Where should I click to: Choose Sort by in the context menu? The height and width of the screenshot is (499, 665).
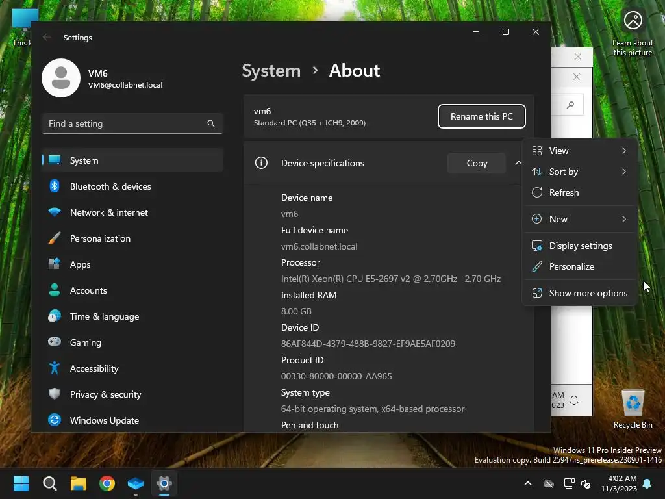[x=580, y=172]
